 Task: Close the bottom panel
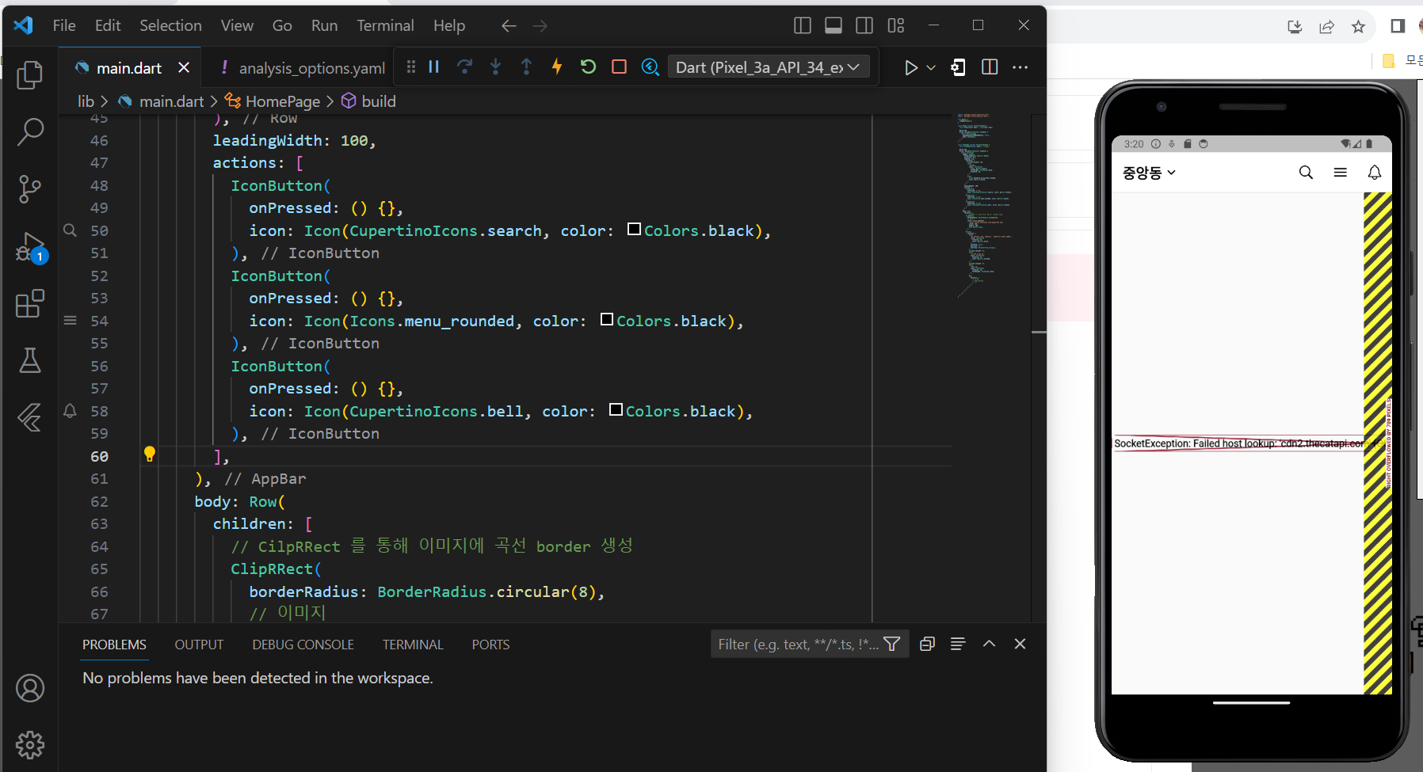[x=1020, y=644]
